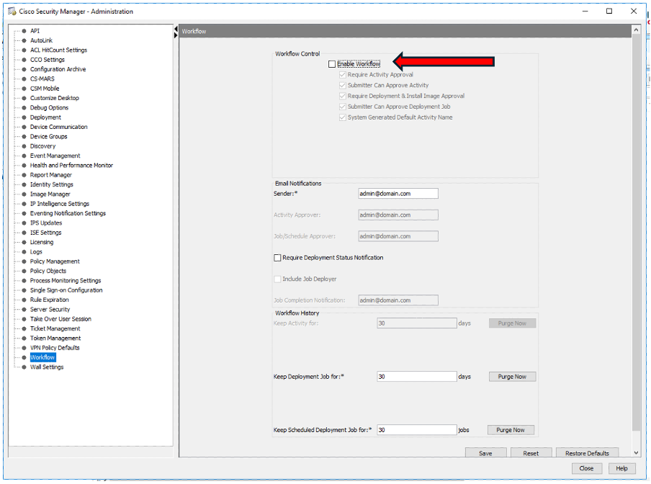Open Health and Performance Monitor
Screen dimensions: 651x484
[x=71, y=165]
